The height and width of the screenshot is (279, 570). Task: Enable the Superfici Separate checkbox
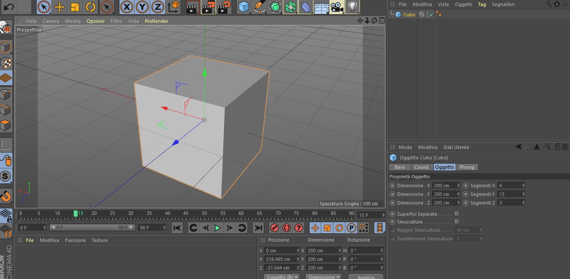pyautogui.click(x=457, y=214)
